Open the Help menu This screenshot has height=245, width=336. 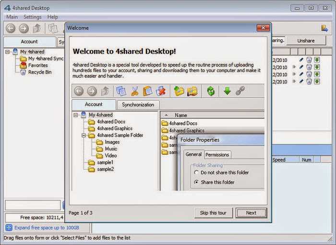pyautogui.click(x=52, y=17)
